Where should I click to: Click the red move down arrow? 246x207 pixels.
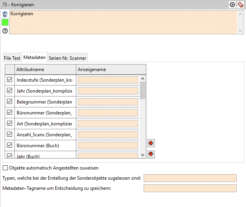(151, 154)
